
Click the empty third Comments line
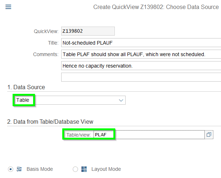[x=140, y=77]
